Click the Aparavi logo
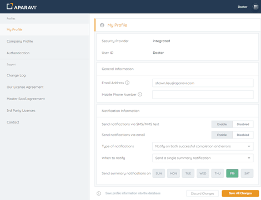 pyautogui.click(x=22, y=7)
